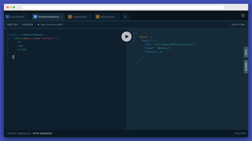This screenshot has width=252, height=141.
Task: Click the "Workout" string in the query
Action: (x=48, y=39)
